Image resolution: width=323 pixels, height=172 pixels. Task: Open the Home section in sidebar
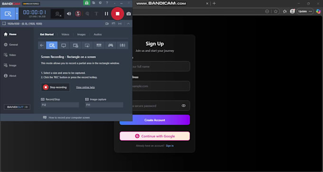click(x=10, y=34)
